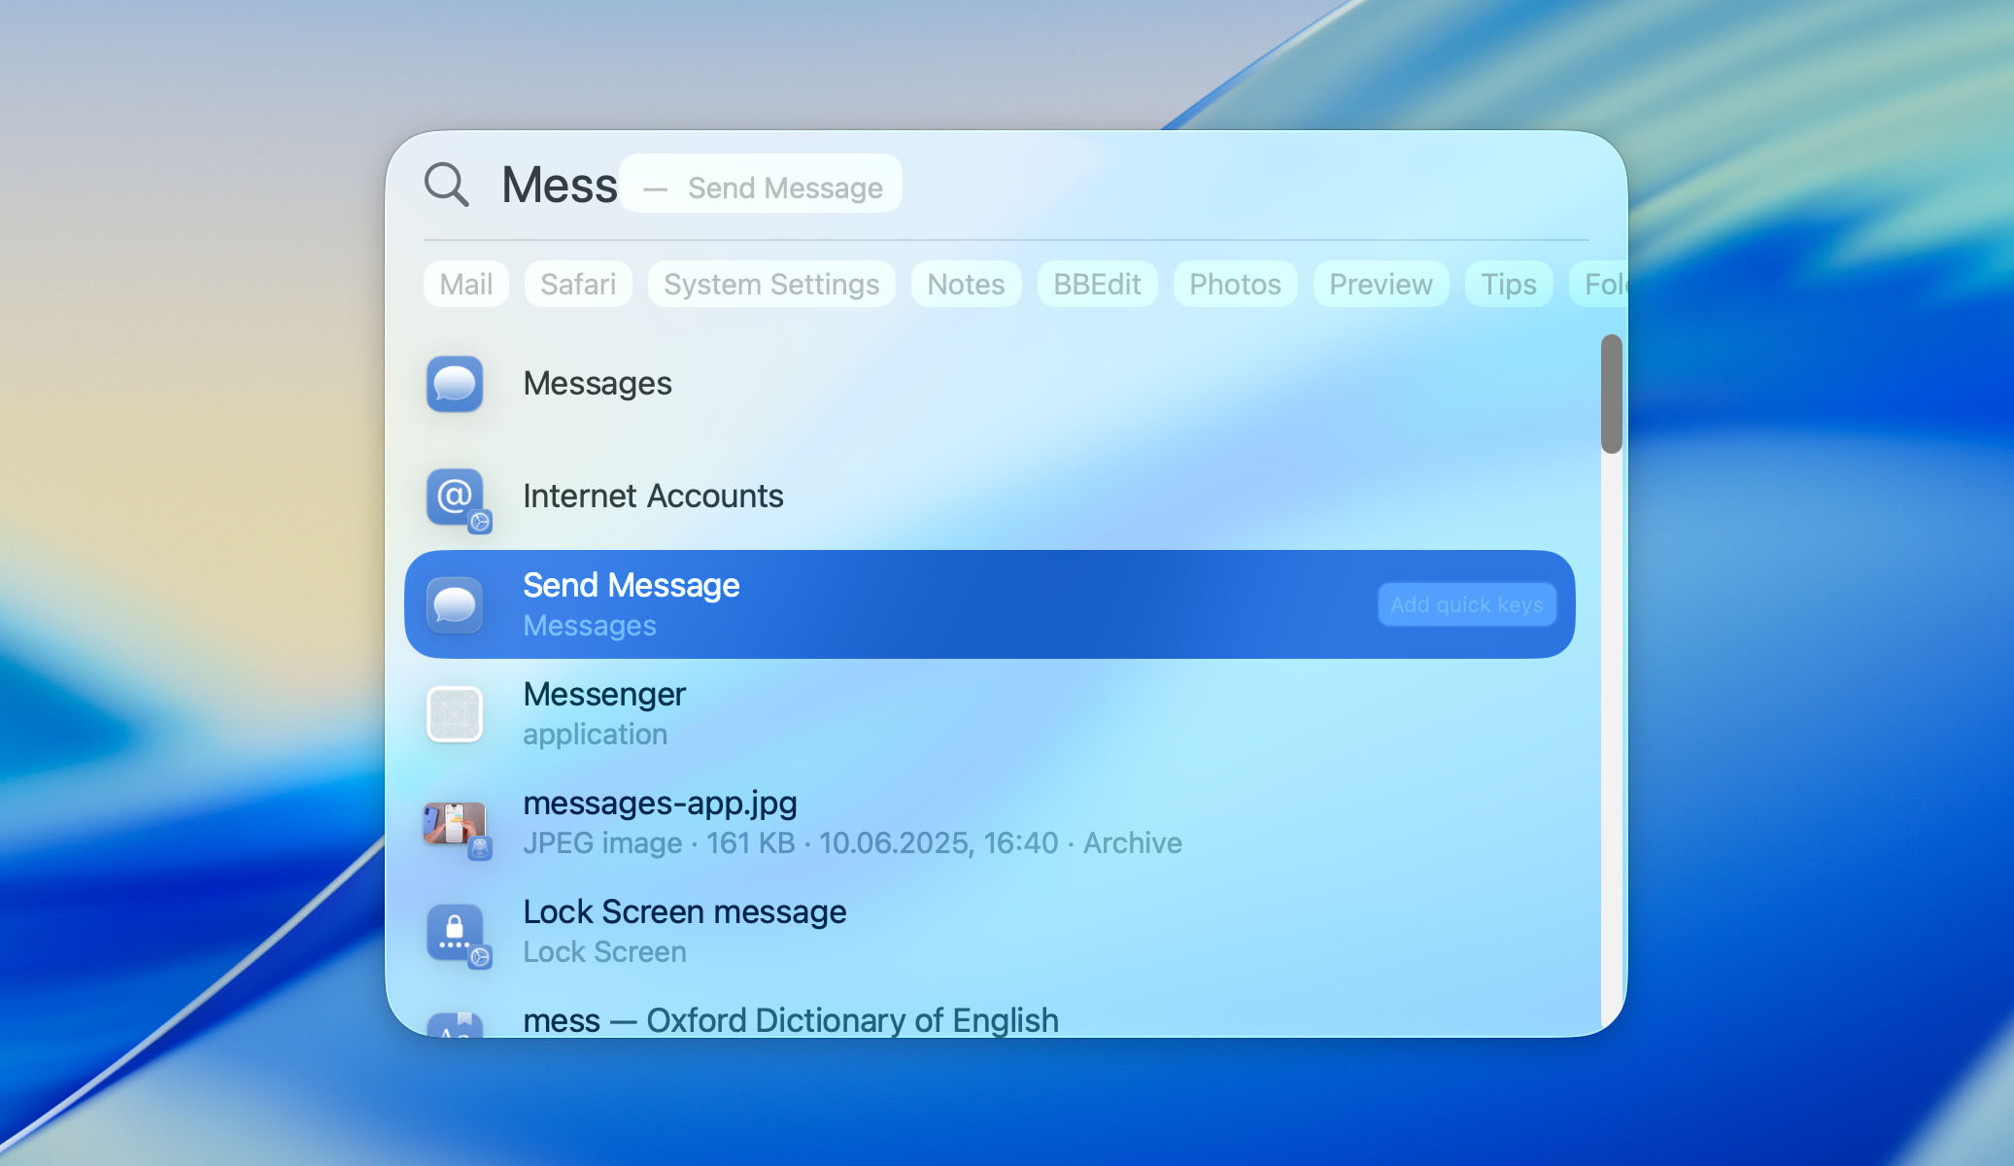Click the results list scrollbar thumb

[1612, 394]
